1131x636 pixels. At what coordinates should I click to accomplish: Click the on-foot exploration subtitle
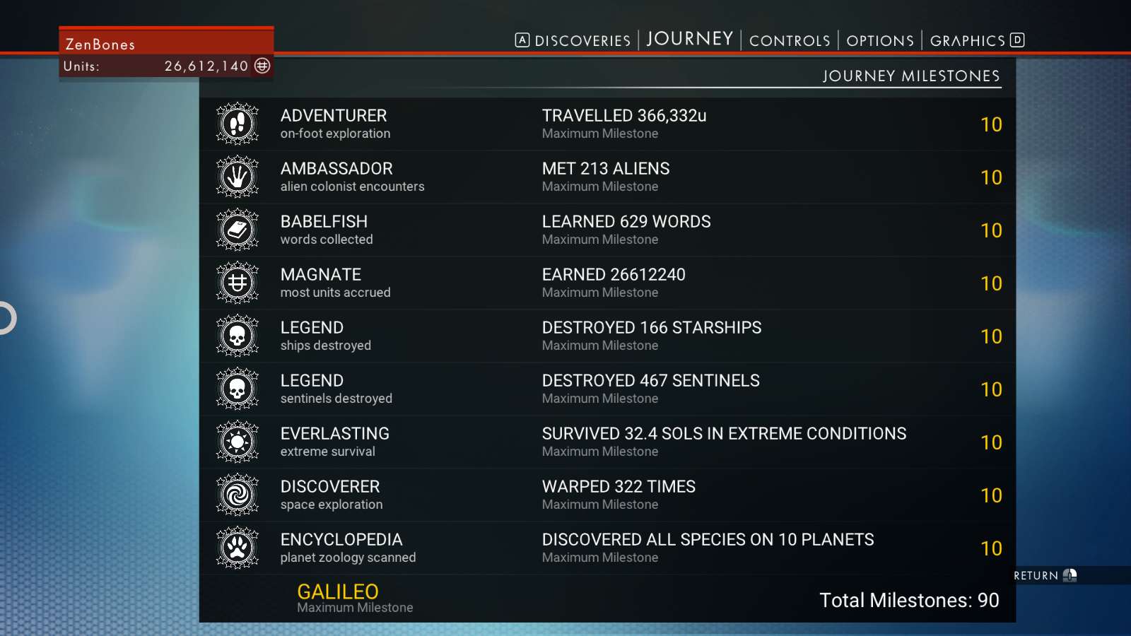point(335,134)
